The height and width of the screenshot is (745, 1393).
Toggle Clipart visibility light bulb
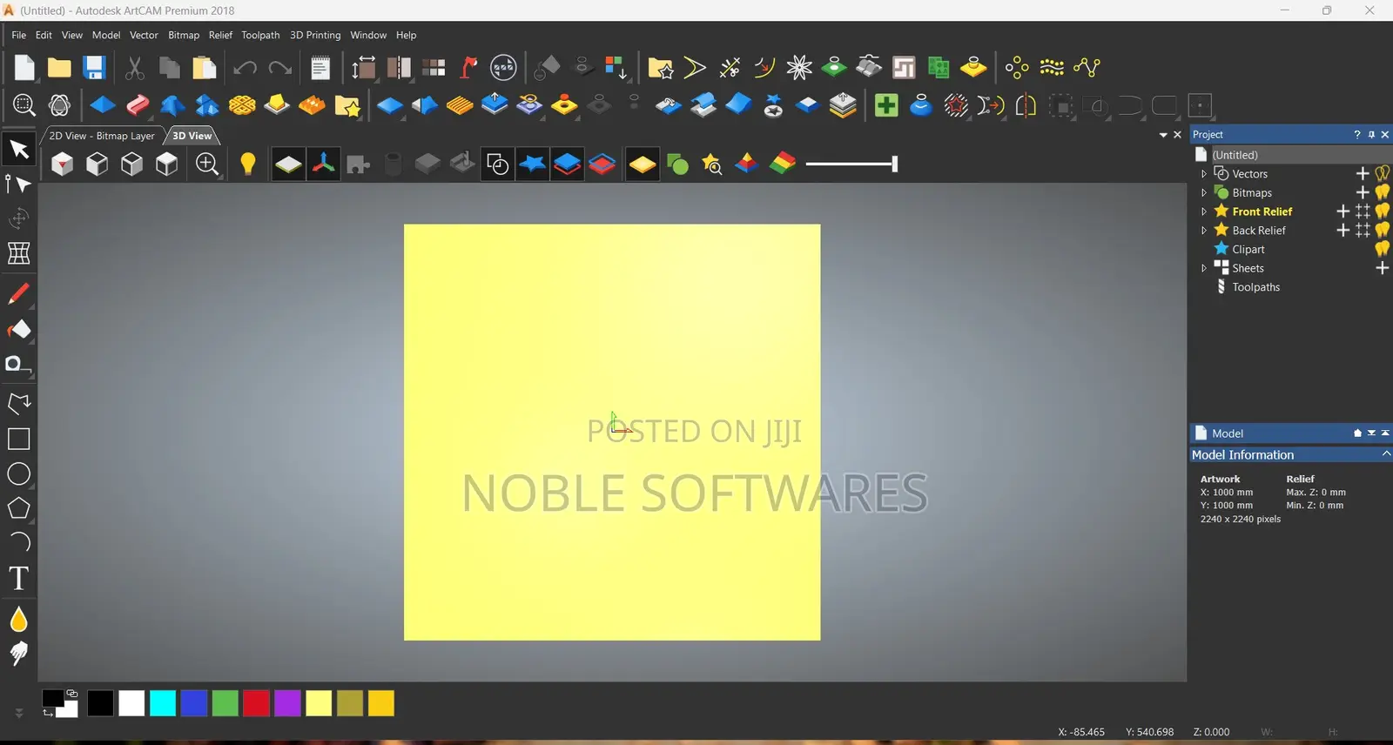[x=1383, y=249]
